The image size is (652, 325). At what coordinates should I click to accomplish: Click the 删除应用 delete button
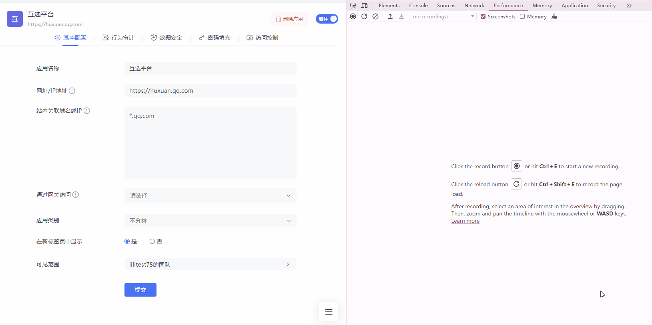[289, 19]
